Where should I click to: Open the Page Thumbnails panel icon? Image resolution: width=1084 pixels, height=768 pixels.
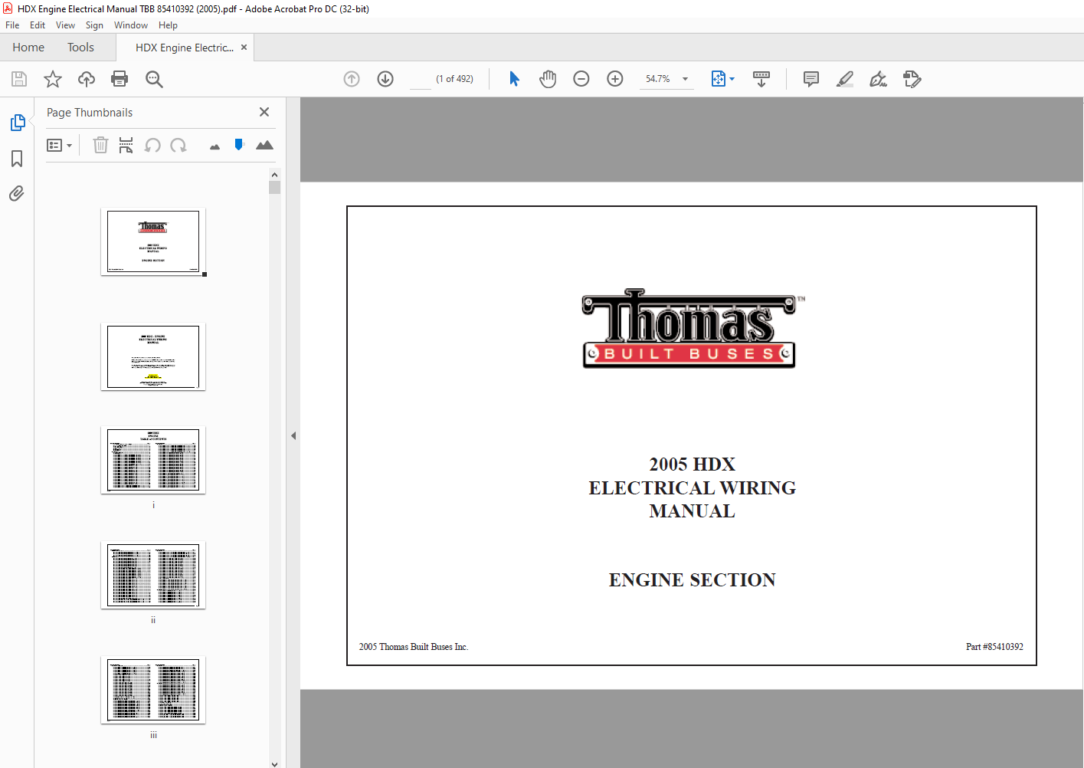click(18, 123)
